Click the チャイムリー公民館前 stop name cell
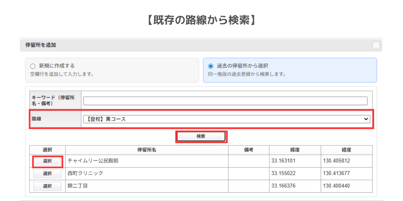This screenshot has width=403, height=201. pos(93,161)
